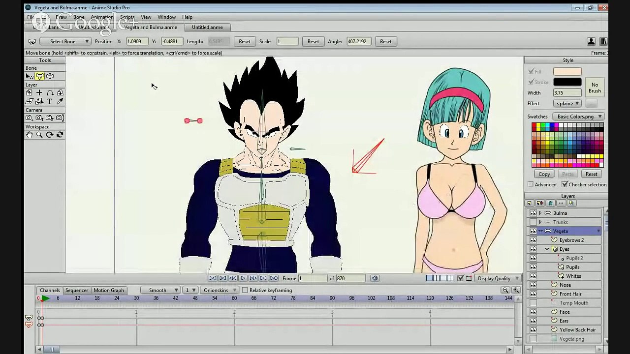Reset the bone Length value
630x354 pixels.
tap(245, 42)
